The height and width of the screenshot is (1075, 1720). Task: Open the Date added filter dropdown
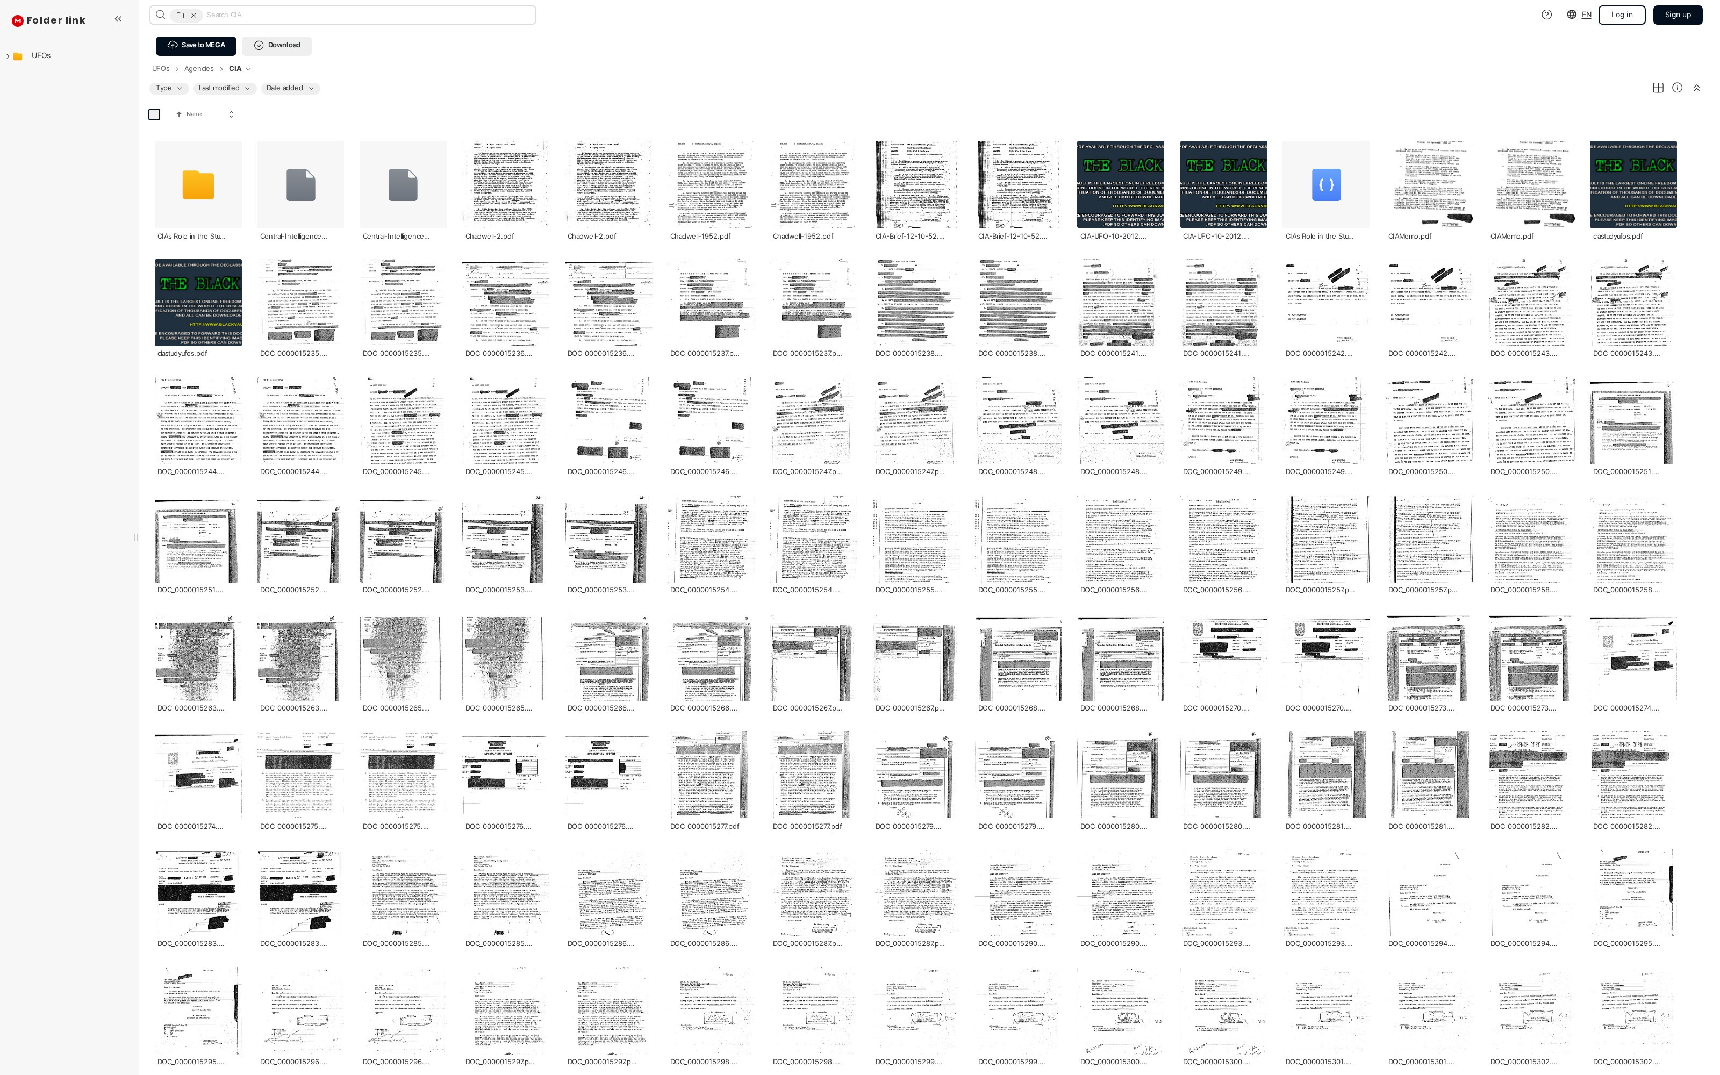click(290, 88)
